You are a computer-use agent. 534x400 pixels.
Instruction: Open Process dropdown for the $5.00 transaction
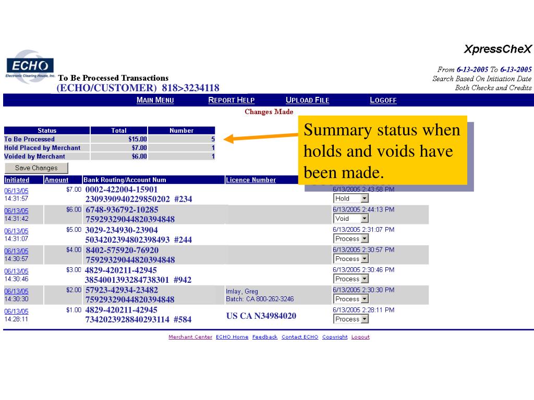351,239
